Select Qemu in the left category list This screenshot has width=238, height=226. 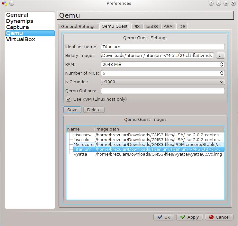[30, 33]
